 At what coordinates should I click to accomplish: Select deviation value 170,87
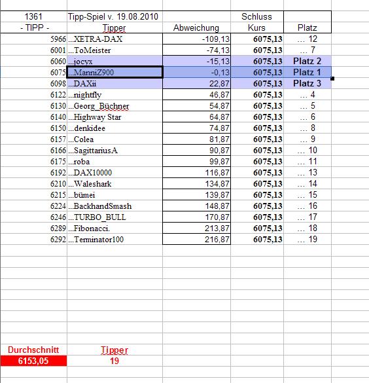[196, 217]
